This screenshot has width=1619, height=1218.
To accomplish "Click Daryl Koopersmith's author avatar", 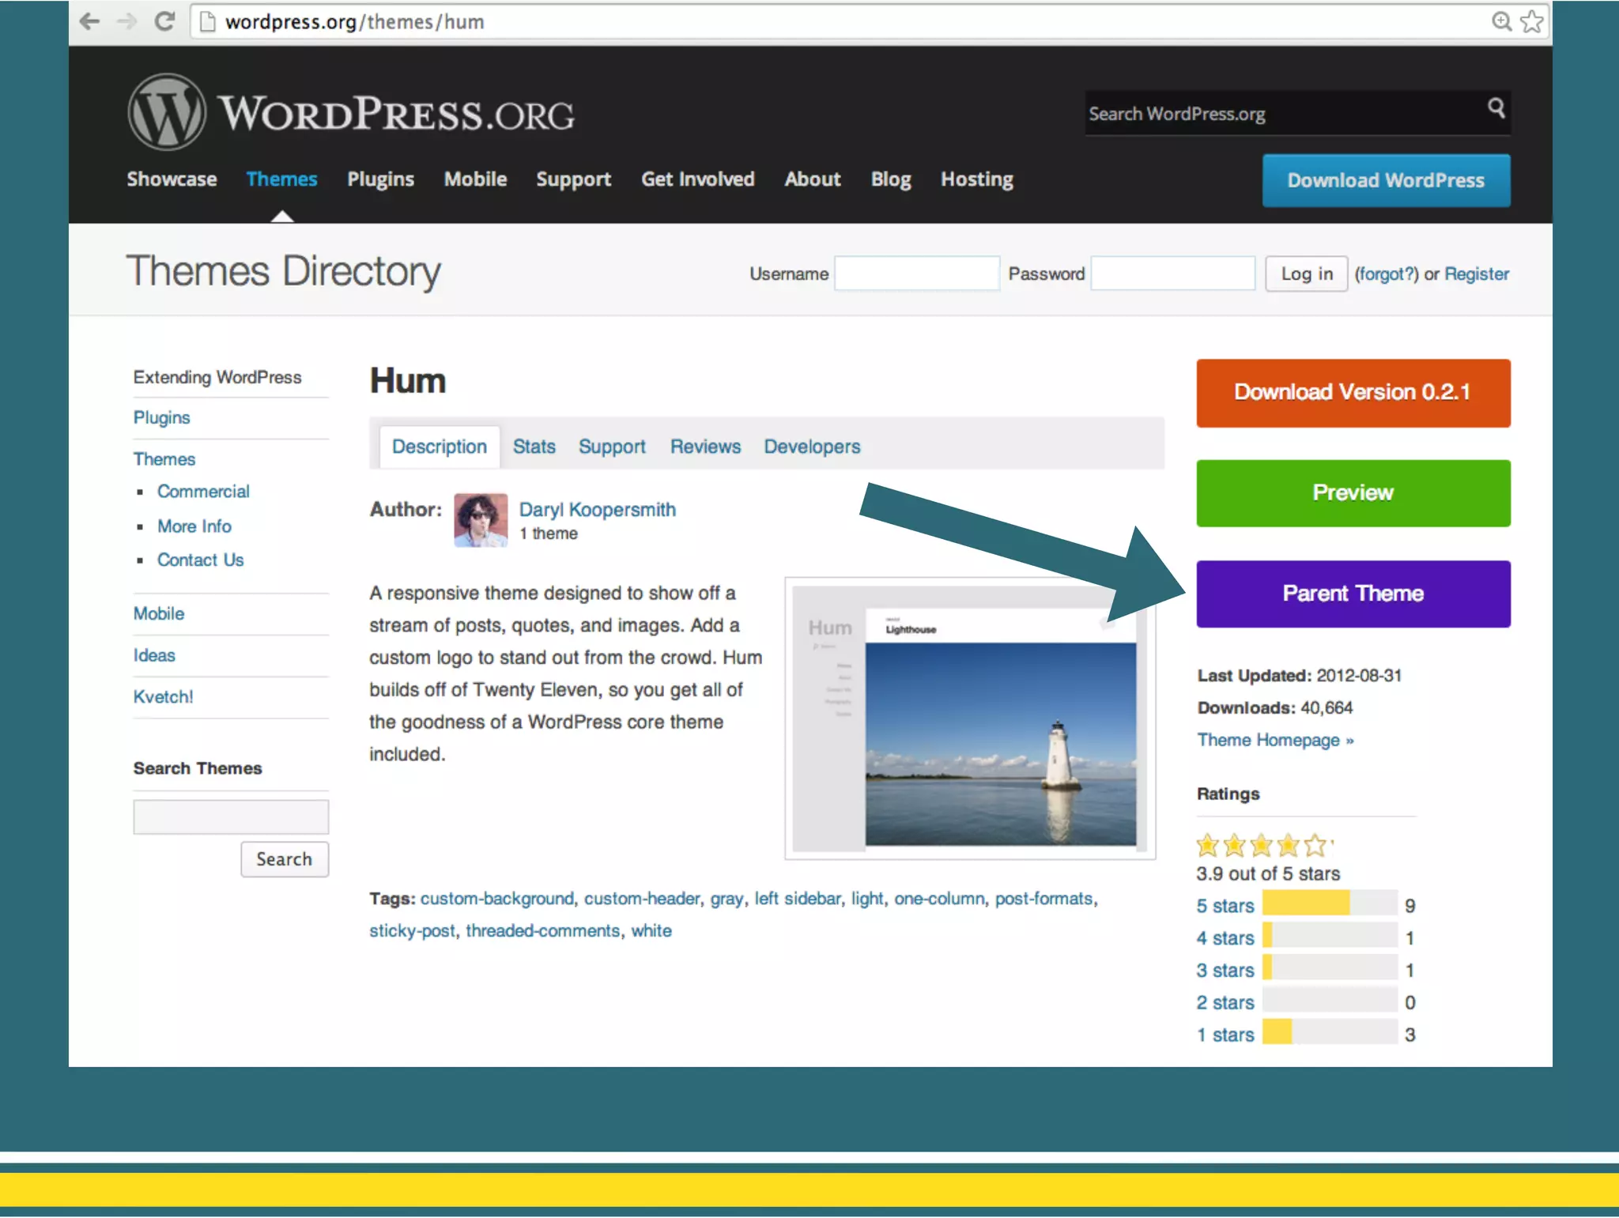I will [481, 520].
